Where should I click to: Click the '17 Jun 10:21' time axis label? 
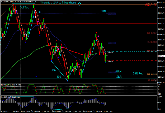point(46,112)
